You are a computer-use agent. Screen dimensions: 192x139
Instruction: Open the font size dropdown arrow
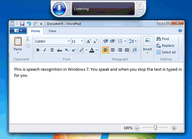pyautogui.click(x=82, y=41)
